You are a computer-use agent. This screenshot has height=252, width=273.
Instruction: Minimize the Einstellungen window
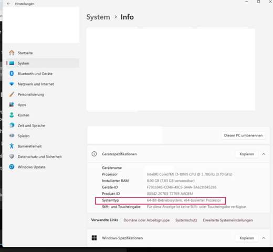coord(247,2)
